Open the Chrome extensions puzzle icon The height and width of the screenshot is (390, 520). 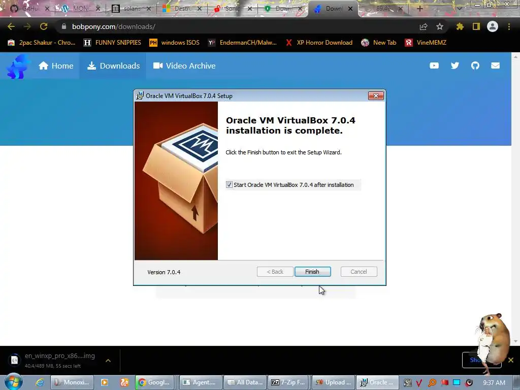[x=460, y=26]
